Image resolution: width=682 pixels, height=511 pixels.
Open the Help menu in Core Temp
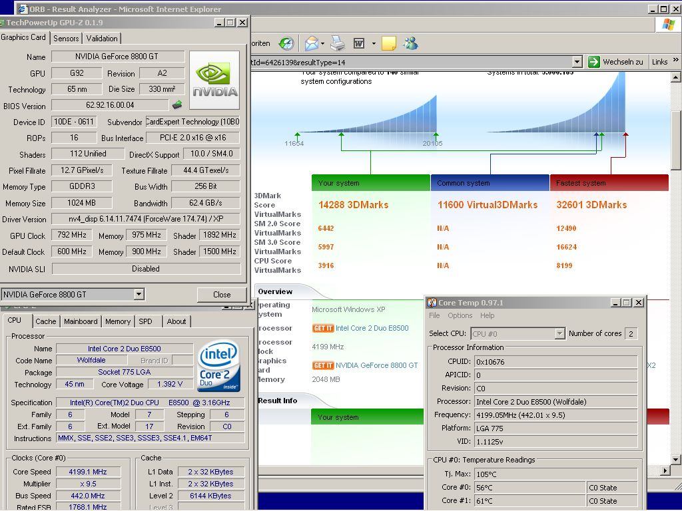(487, 315)
